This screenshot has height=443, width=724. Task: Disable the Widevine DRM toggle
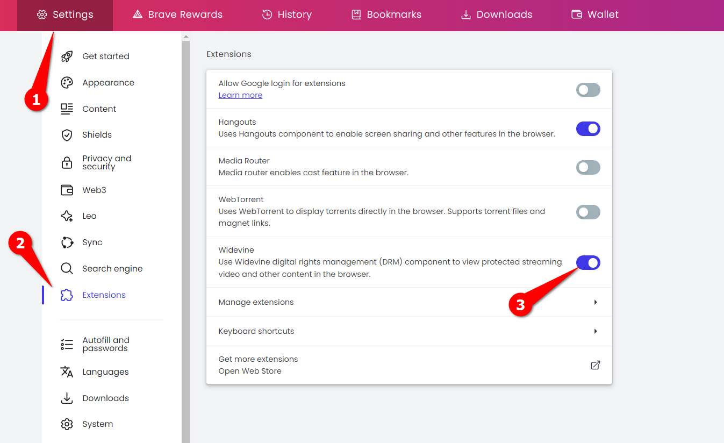(x=588, y=262)
